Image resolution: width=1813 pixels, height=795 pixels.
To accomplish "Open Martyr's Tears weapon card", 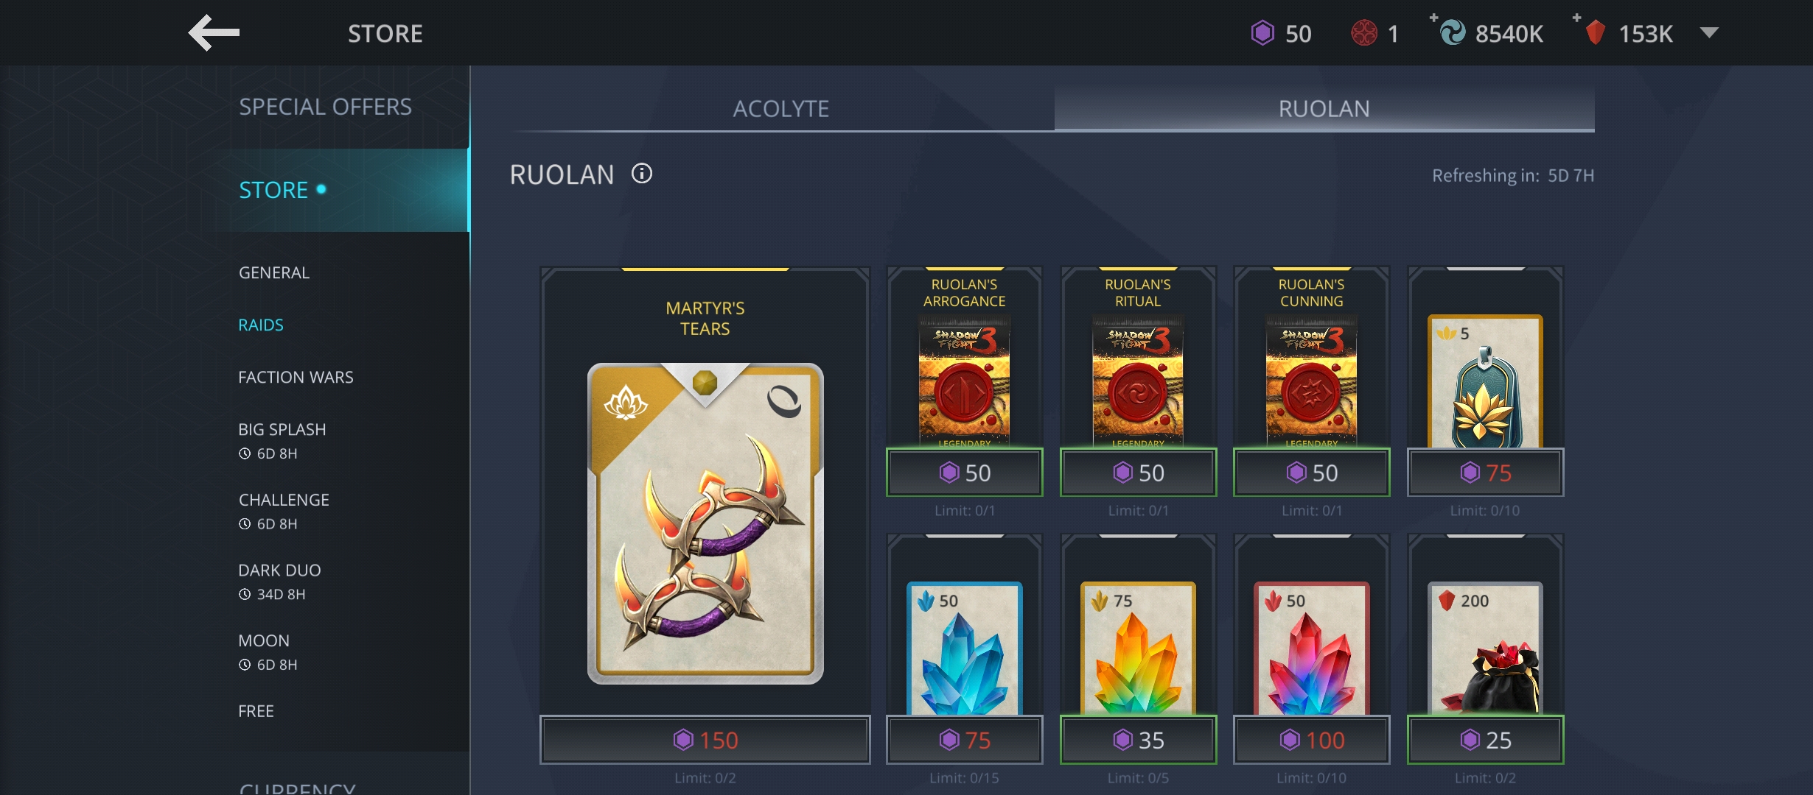I will [705, 523].
